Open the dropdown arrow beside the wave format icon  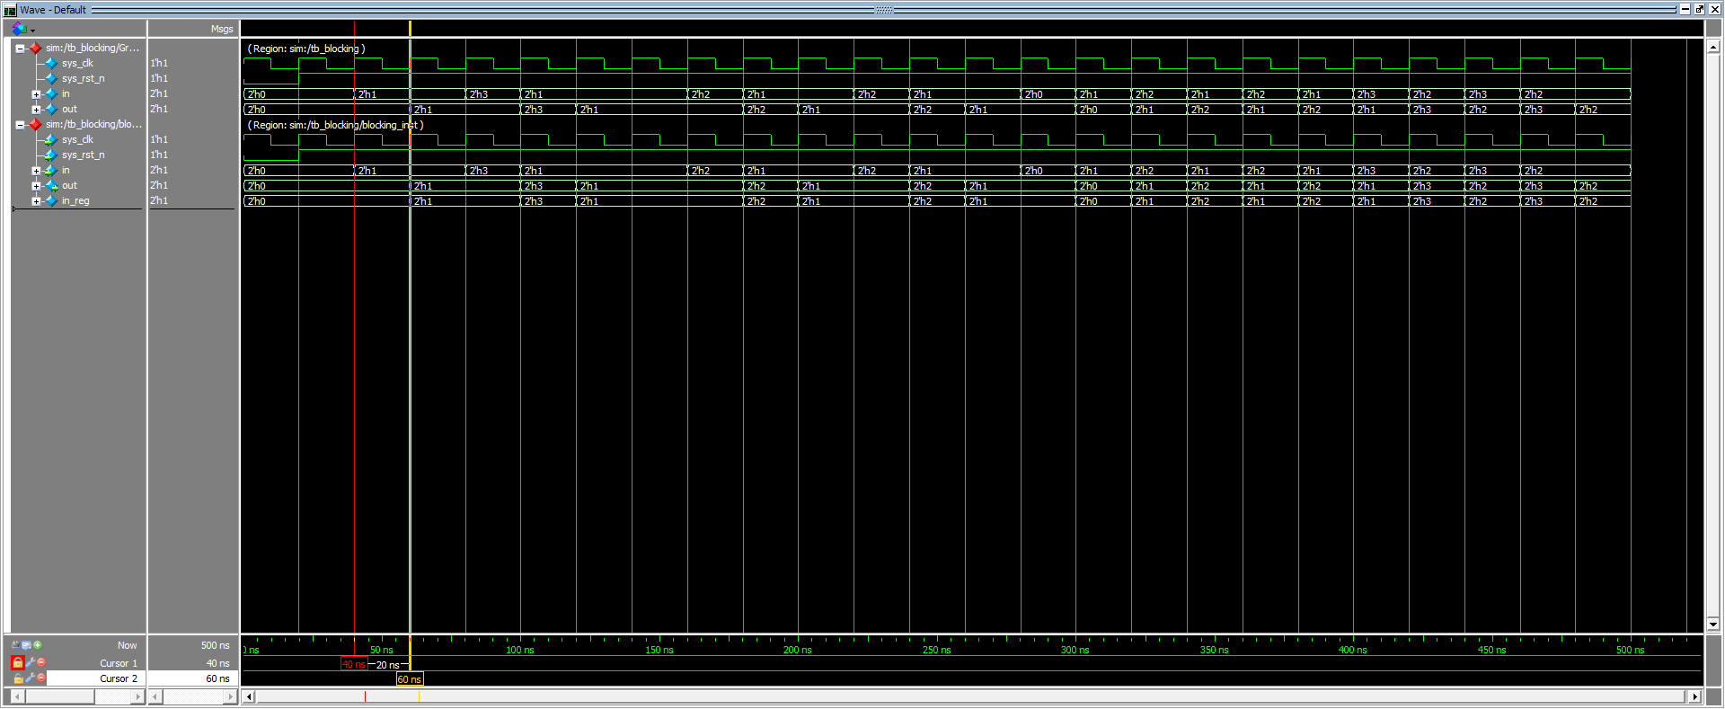(x=33, y=31)
